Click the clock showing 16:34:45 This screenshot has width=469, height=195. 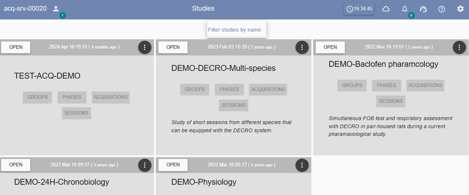tap(359, 9)
